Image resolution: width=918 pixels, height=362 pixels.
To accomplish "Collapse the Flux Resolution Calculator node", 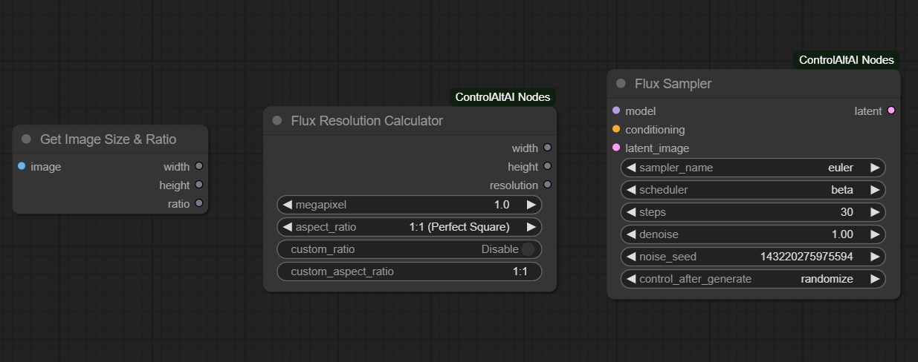I will click(x=277, y=121).
